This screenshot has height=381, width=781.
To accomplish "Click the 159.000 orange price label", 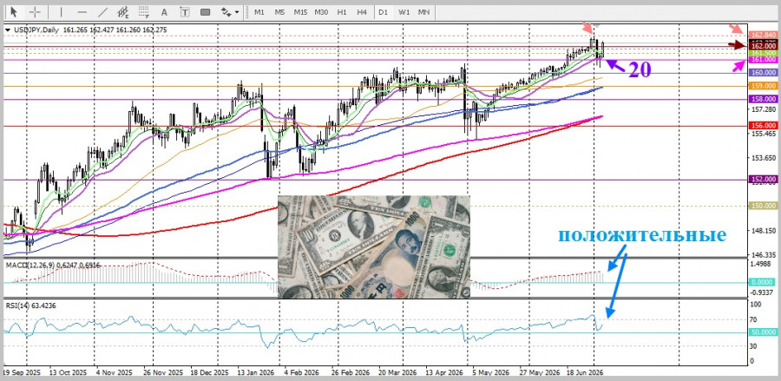I will tap(764, 86).
